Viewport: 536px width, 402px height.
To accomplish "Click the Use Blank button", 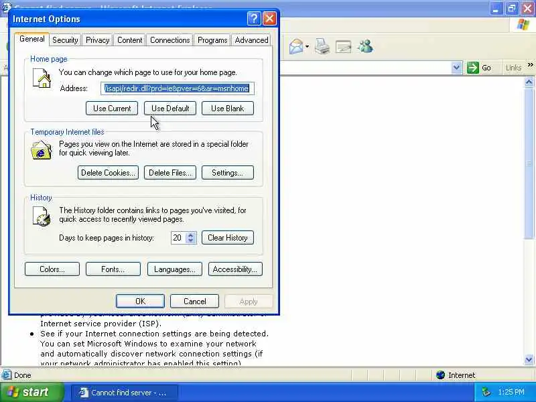I will coord(228,109).
